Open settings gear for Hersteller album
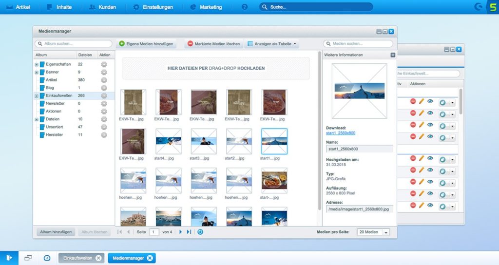 [104, 135]
